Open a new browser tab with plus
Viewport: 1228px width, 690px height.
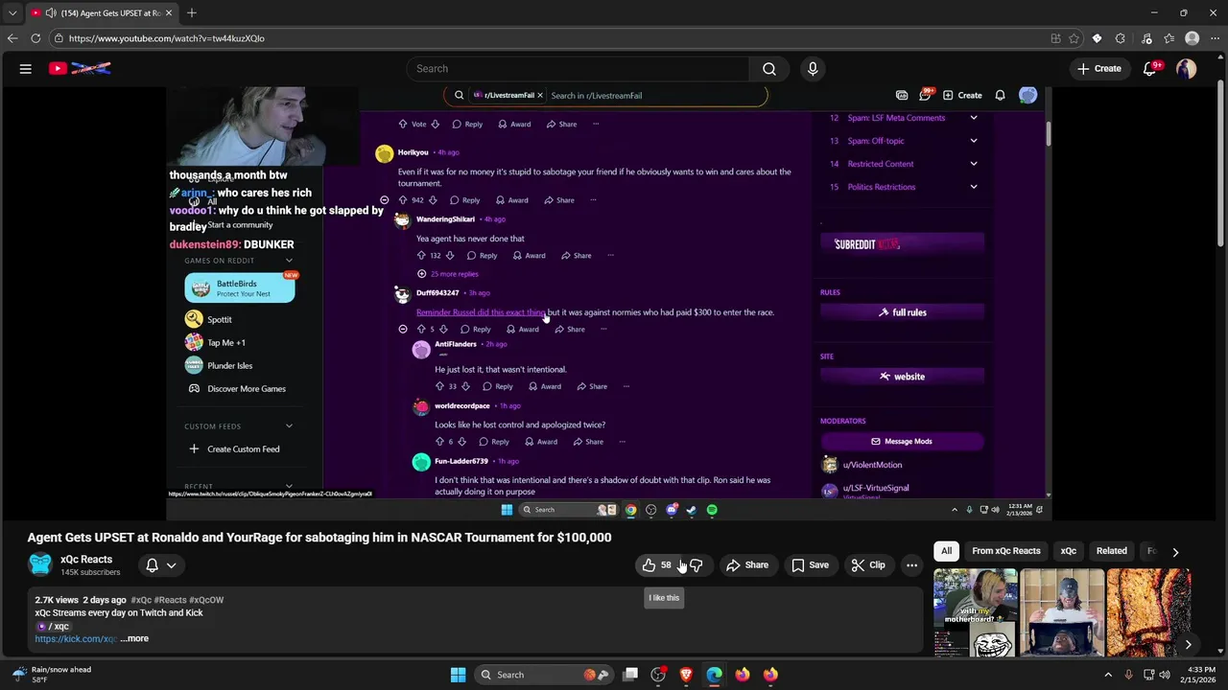pos(192,12)
